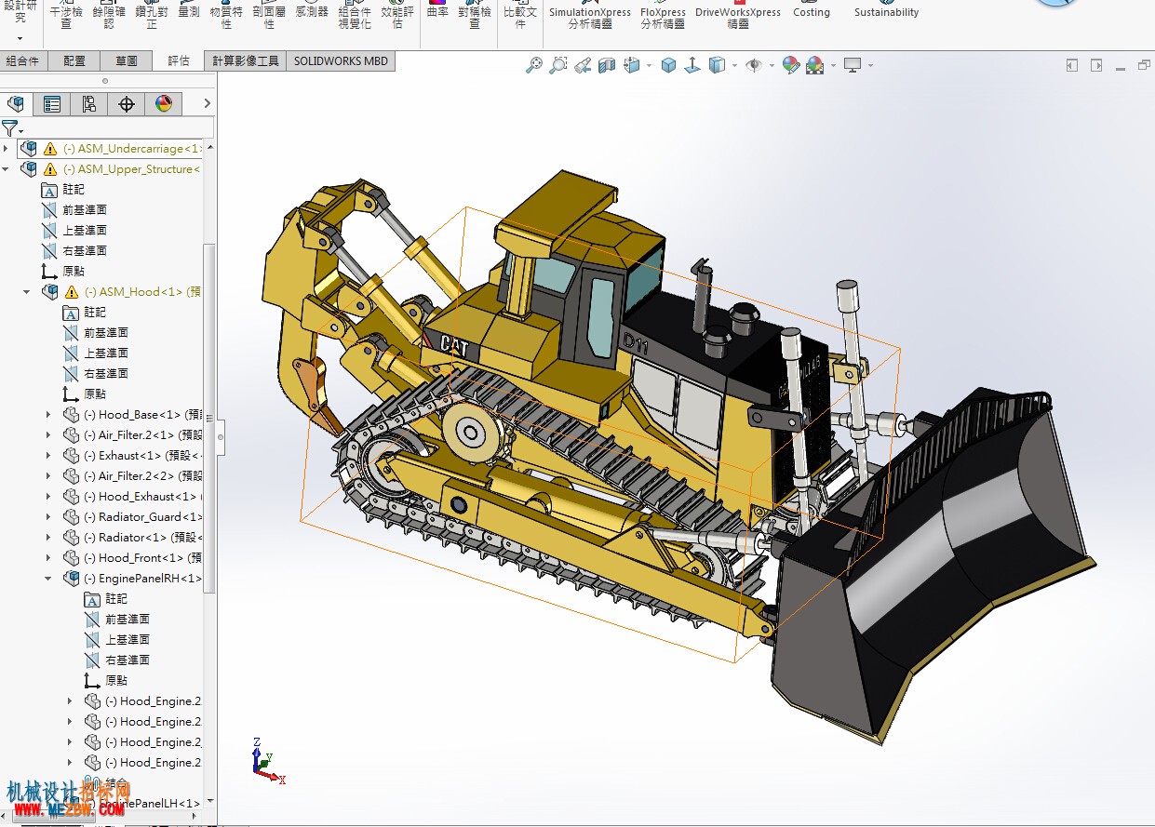Viewport: 1155px width, 827px height.
Task: Click Section View icon in heads-up toolbar
Action: point(607,65)
